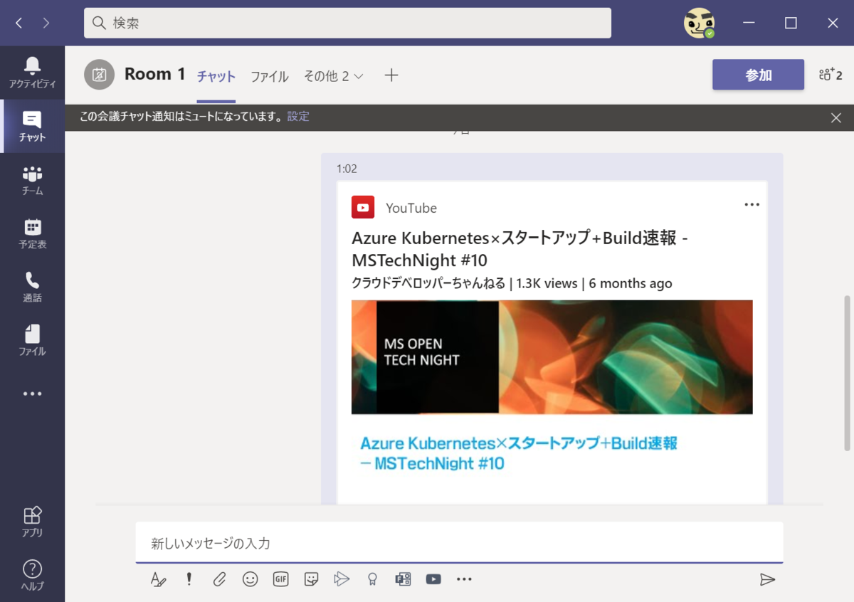The image size is (854, 602).
Task: Open the GIF picker
Action: [280, 579]
